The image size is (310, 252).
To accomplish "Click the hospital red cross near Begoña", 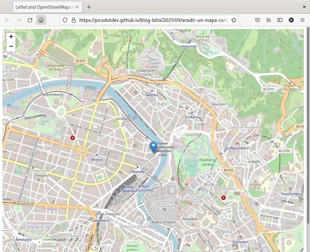I will (224, 198).
